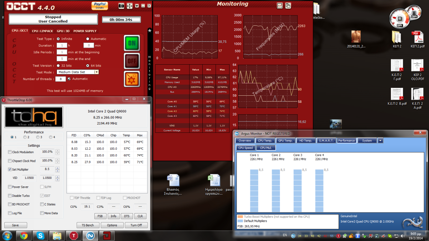This screenshot has width=429, height=241.
Task: Tick the More Data checkbox
Action: pos(42,213)
